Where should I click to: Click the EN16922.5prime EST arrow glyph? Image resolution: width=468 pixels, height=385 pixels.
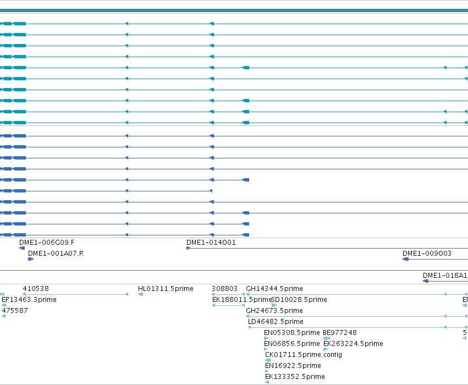267,371
